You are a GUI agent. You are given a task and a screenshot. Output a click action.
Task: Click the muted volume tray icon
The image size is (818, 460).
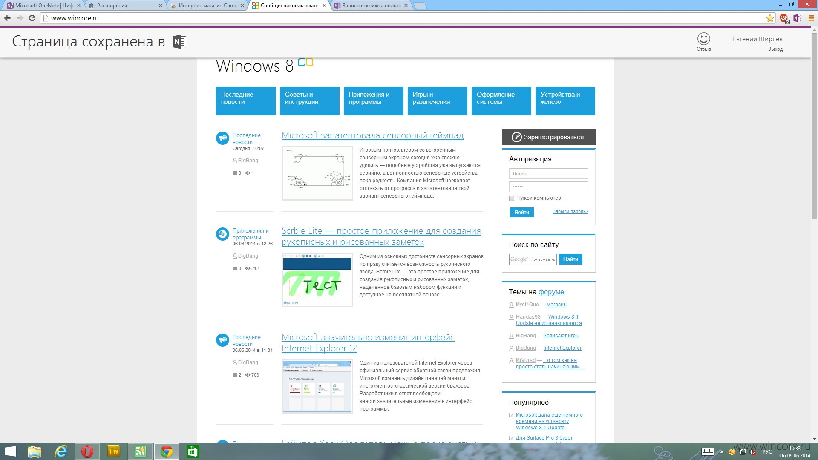point(753,452)
